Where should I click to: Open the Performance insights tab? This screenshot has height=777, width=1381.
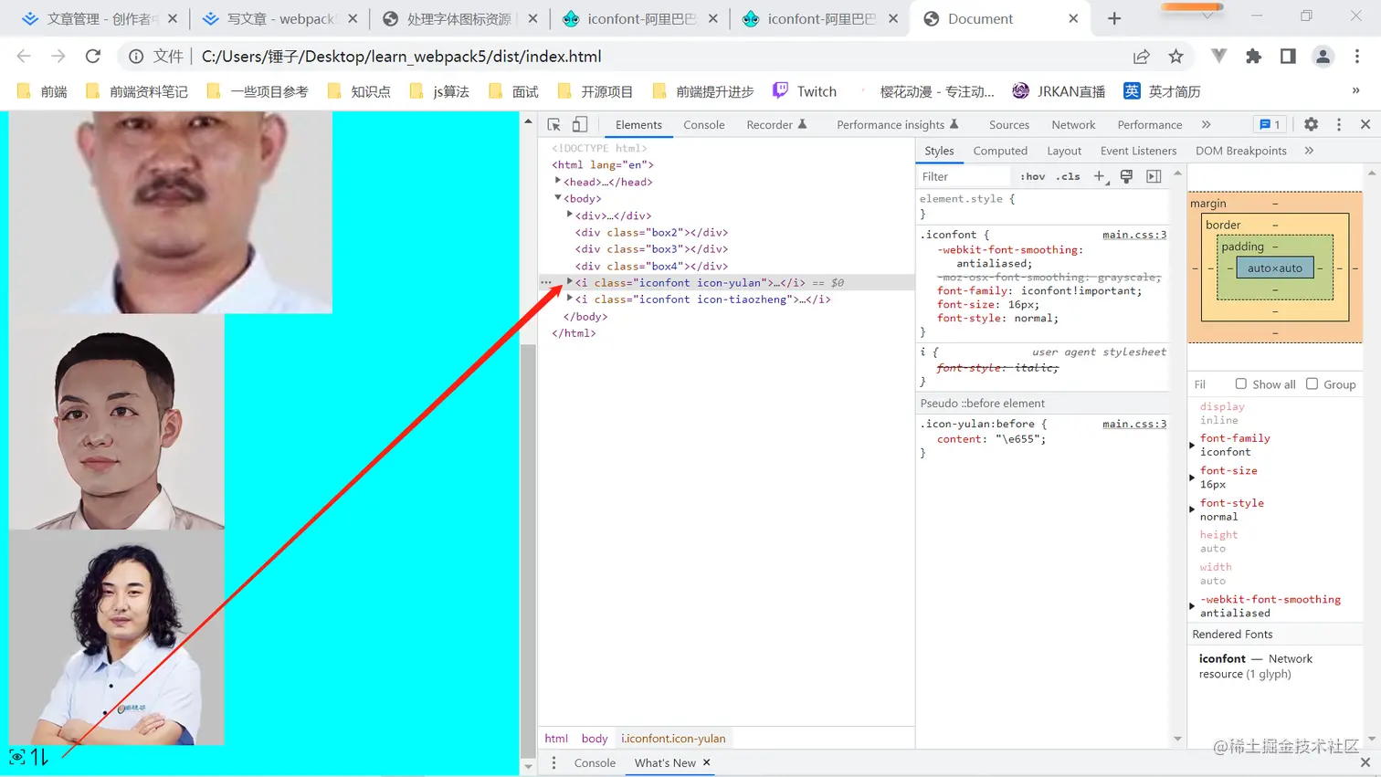point(897,124)
